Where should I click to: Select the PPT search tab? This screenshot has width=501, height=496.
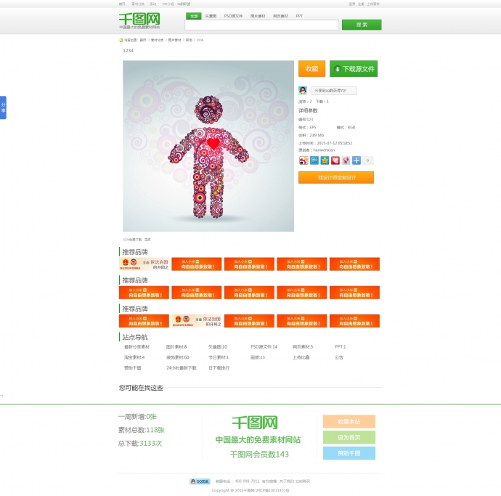coord(299,16)
